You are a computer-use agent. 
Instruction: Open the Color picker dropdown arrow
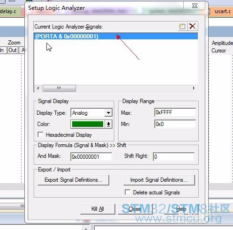coord(108,124)
